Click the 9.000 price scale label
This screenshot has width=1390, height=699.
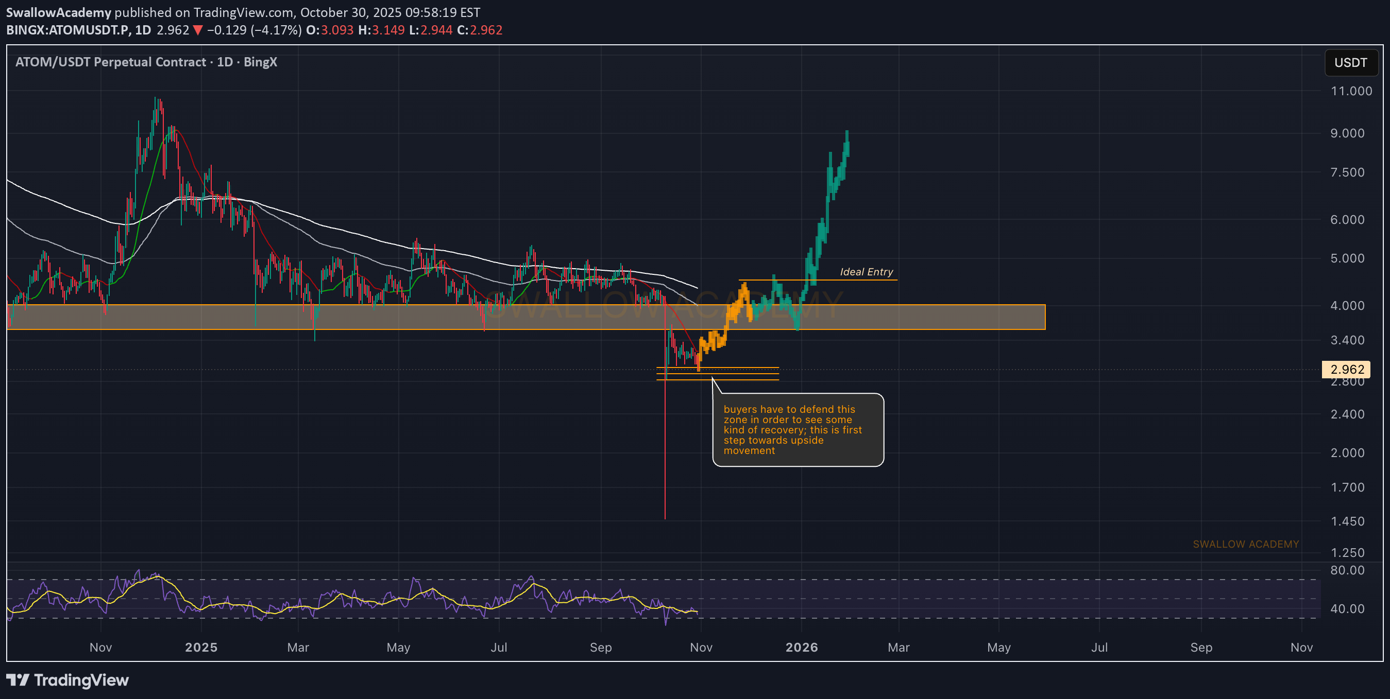click(1347, 133)
